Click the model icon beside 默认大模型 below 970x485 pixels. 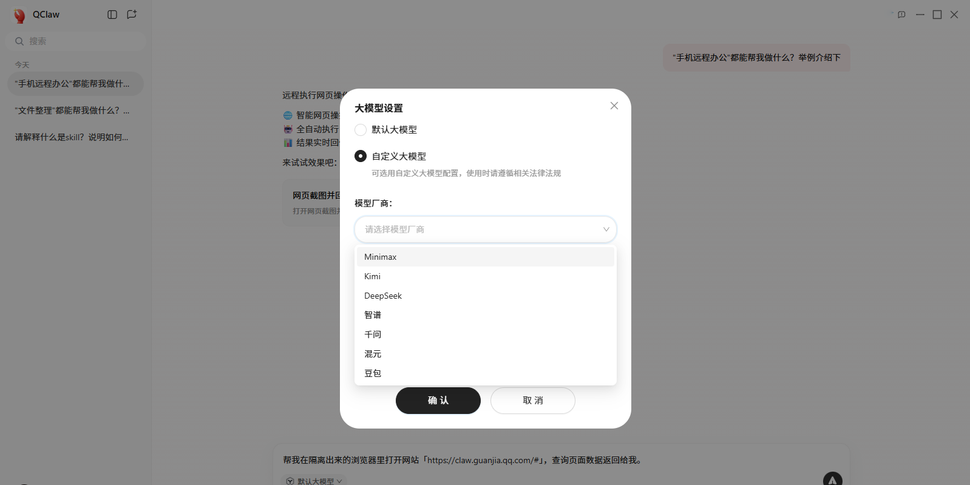290,481
